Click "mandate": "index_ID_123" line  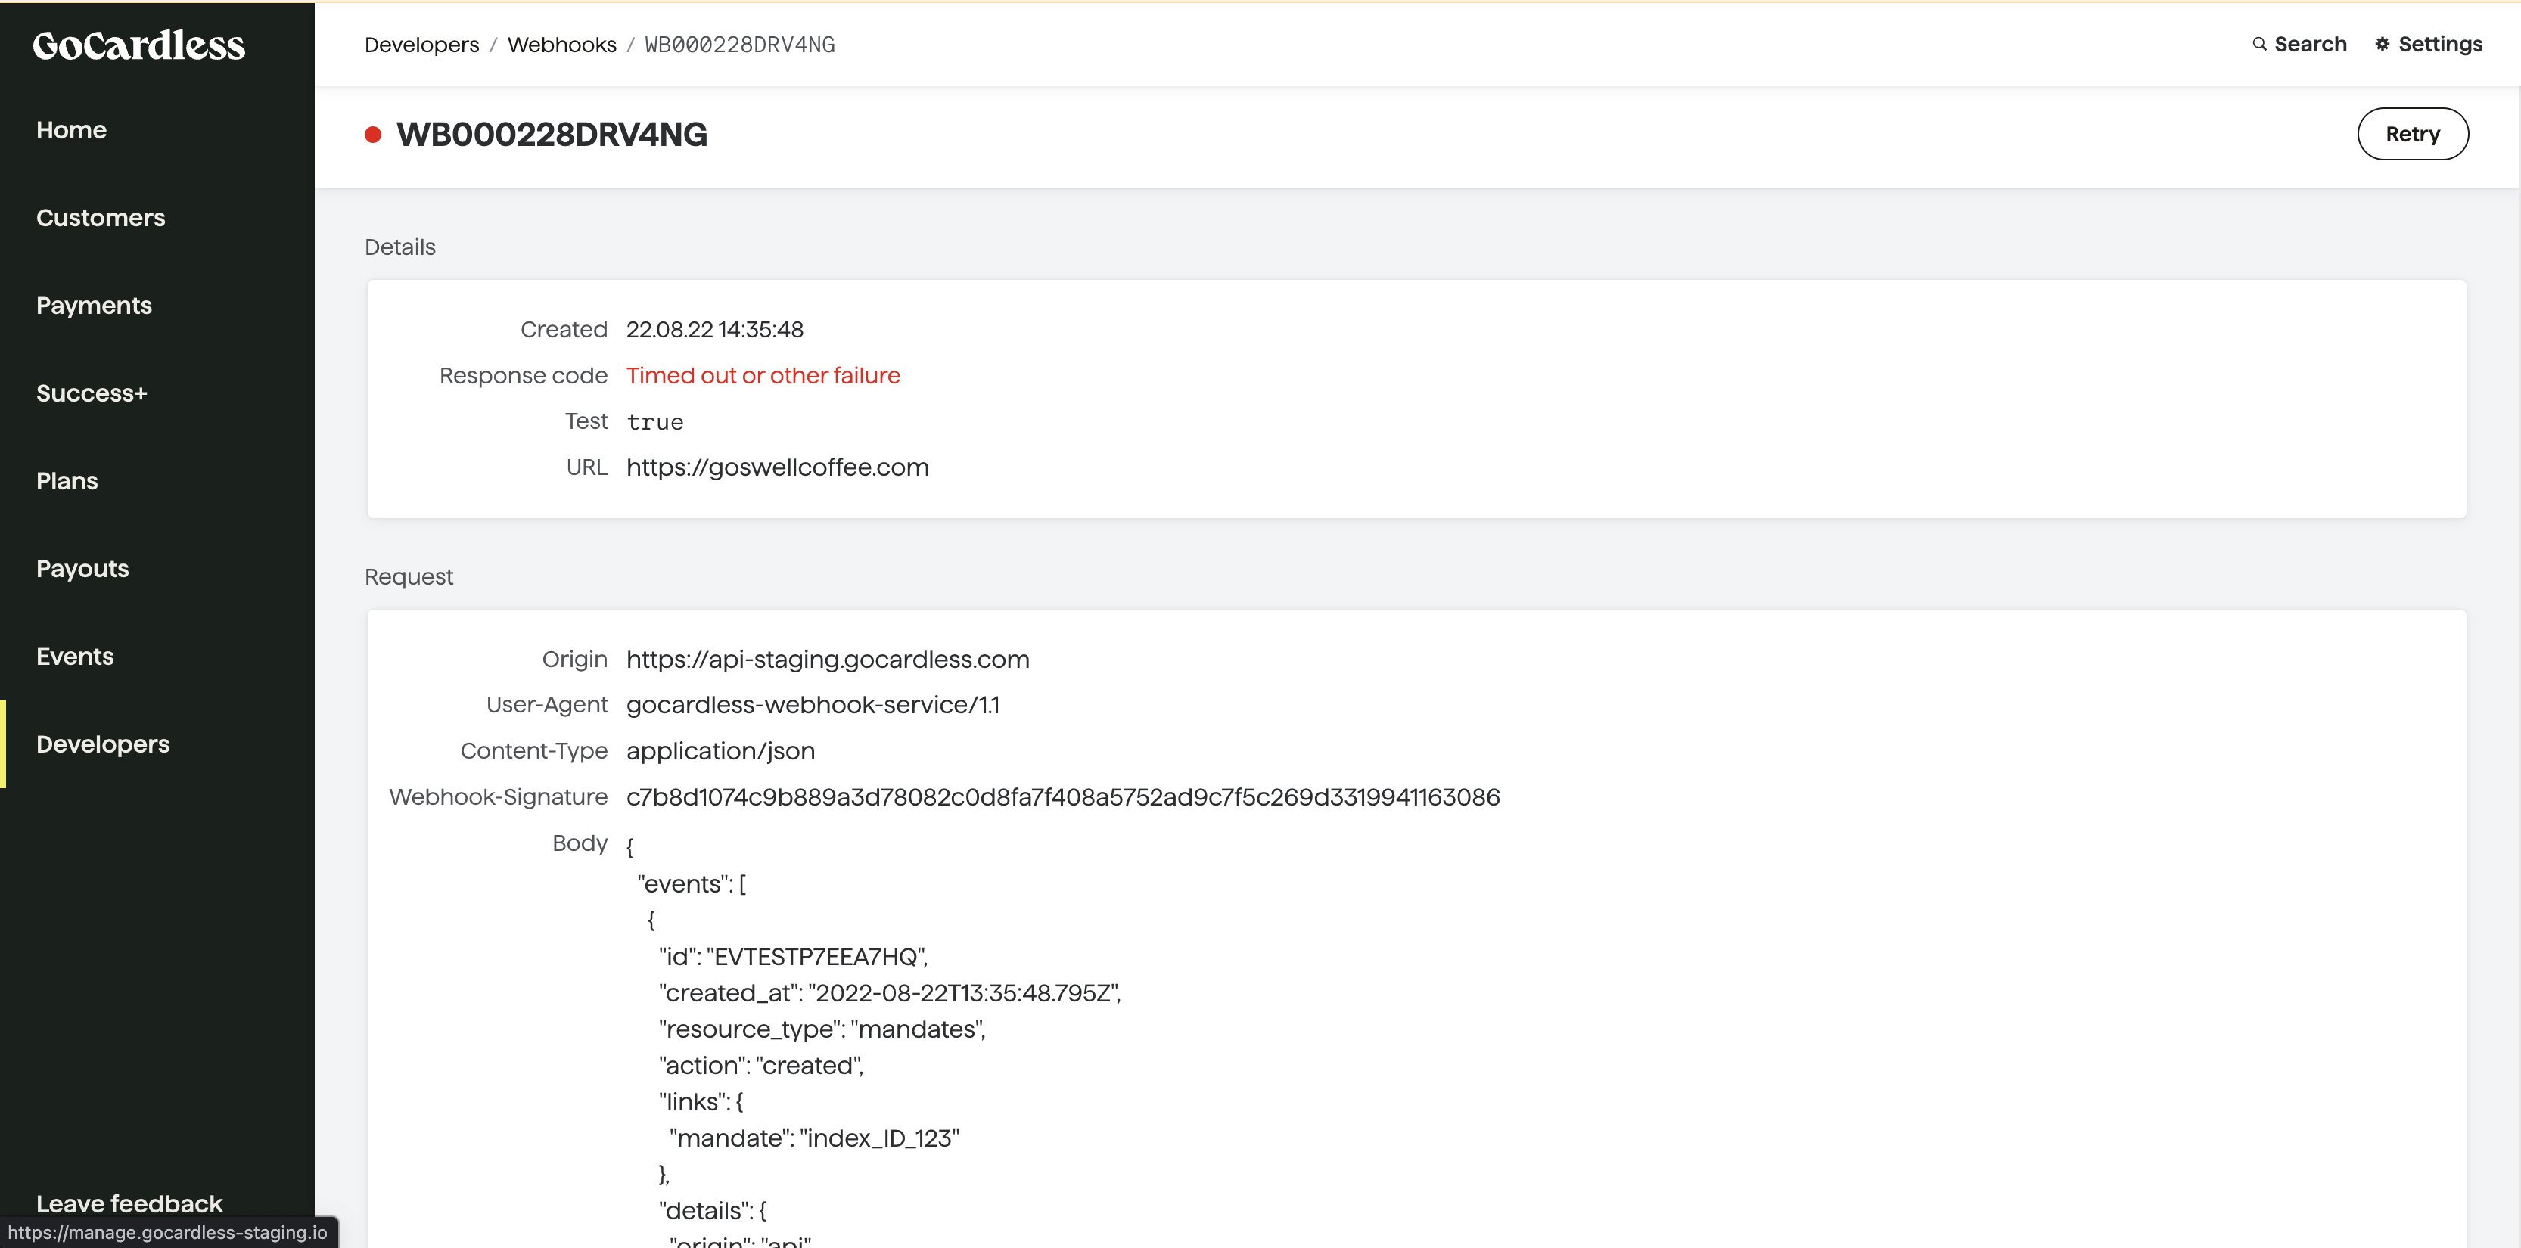814,1138
